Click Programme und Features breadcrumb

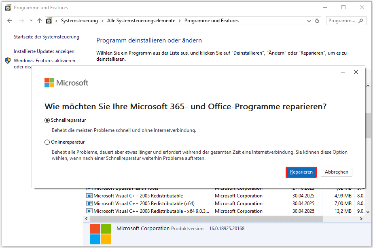[212, 21]
